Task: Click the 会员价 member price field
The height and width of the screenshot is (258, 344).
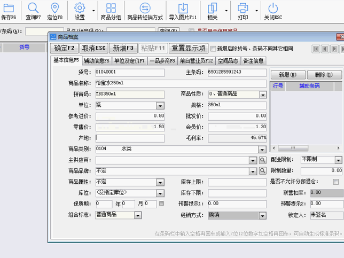Action: click(237, 127)
